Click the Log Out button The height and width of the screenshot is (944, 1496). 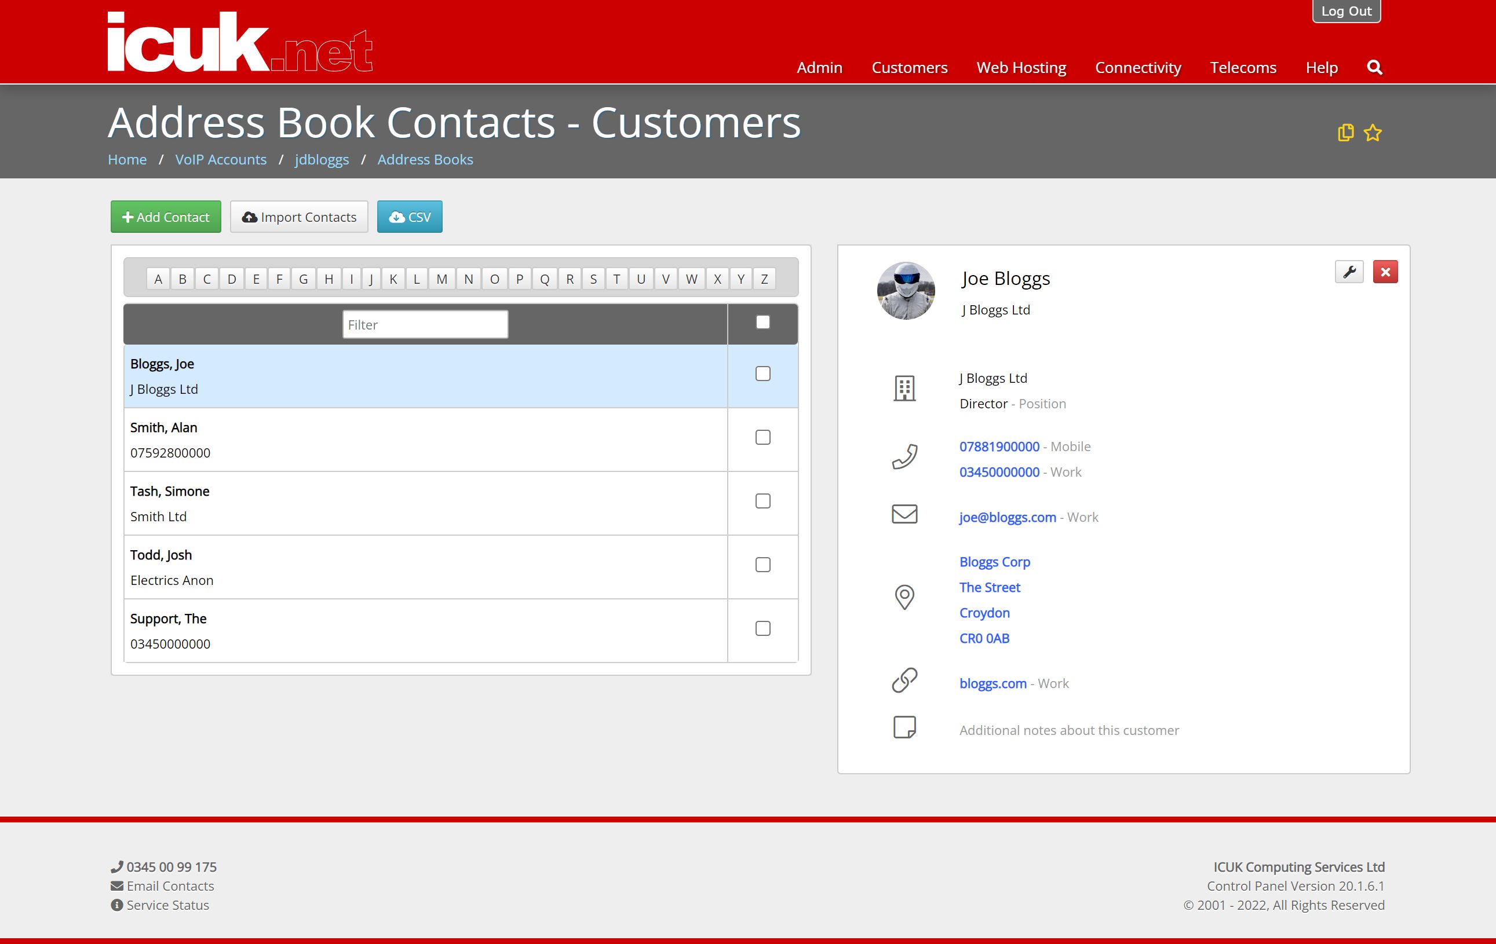click(x=1347, y=11)
